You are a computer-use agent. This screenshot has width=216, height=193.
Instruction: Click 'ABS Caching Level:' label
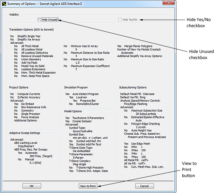tap(26, 143)
